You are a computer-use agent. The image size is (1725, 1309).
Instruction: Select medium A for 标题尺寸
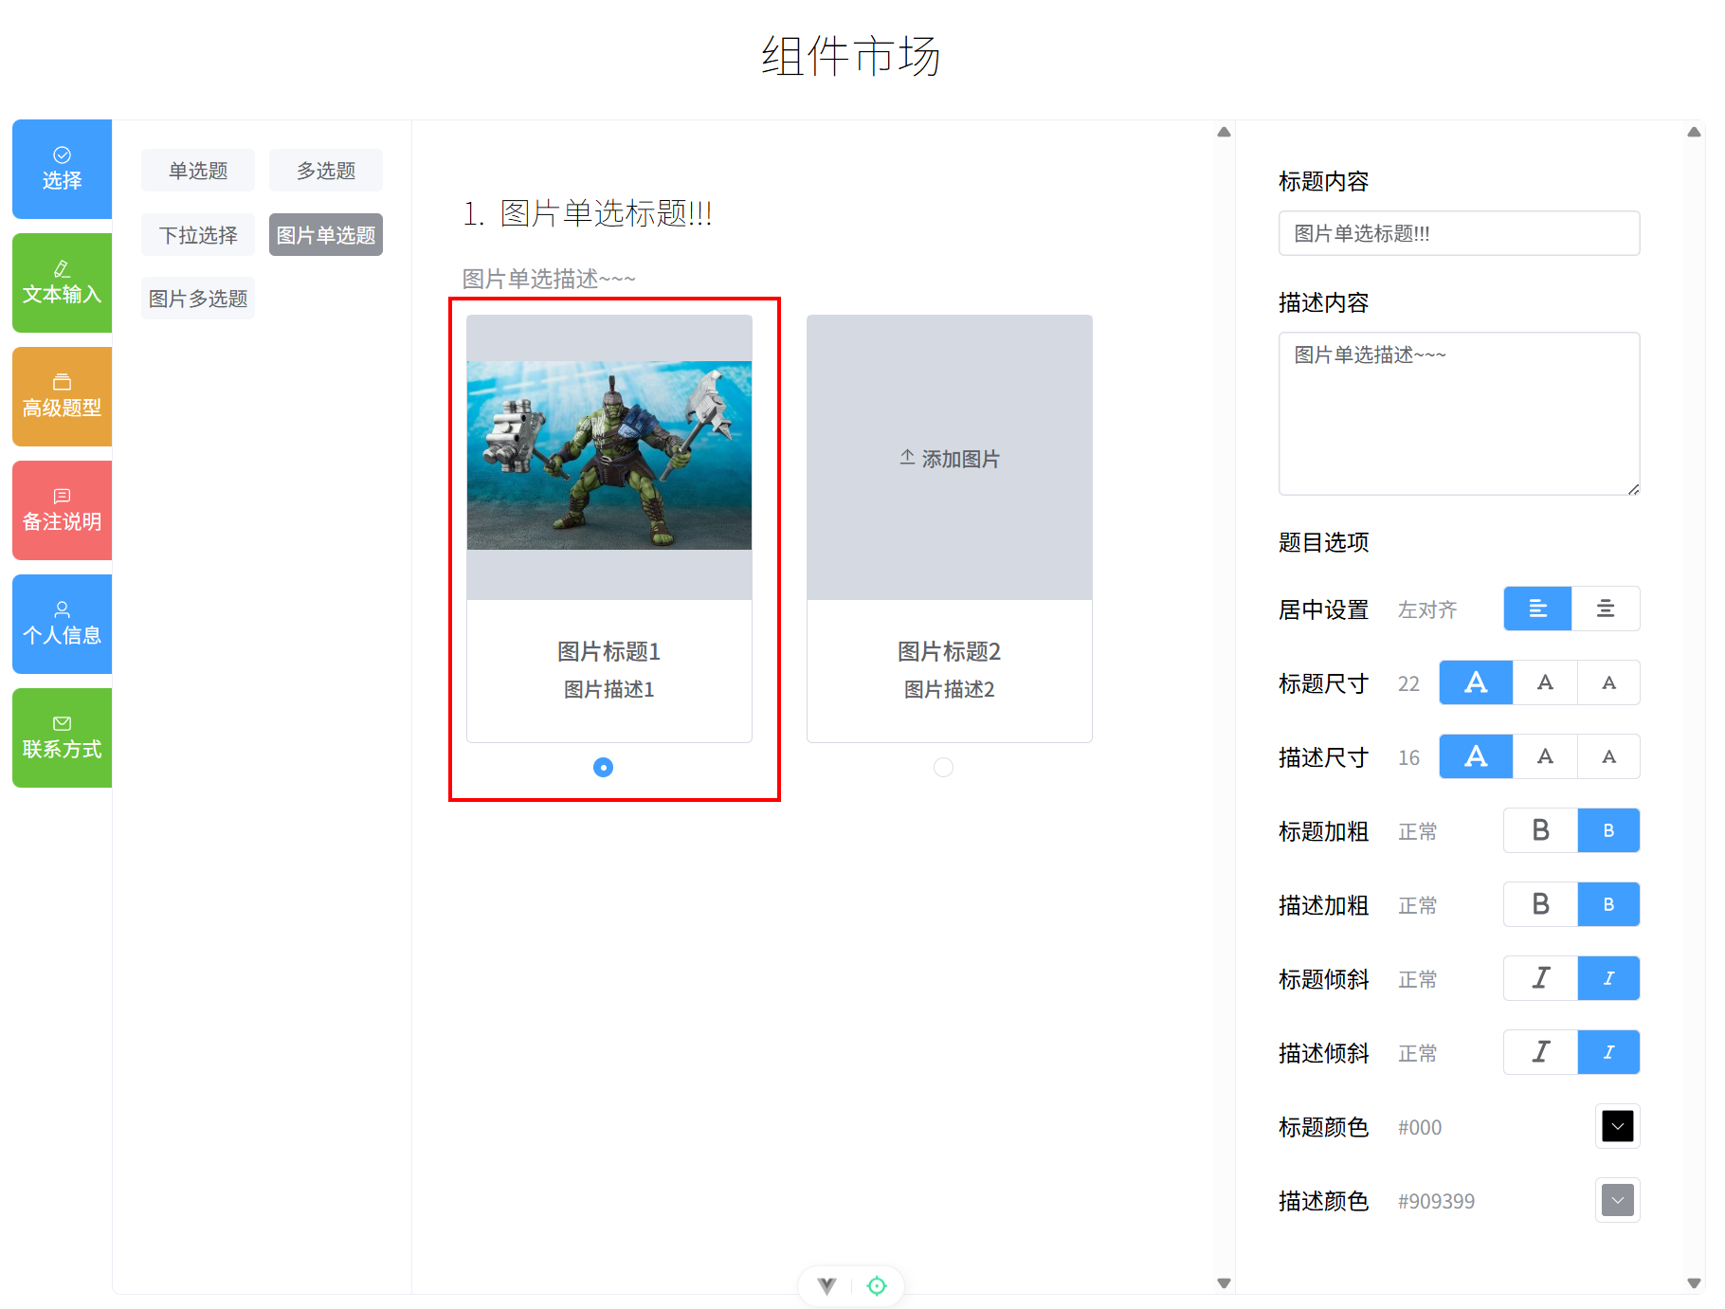tap(1545, 682)
